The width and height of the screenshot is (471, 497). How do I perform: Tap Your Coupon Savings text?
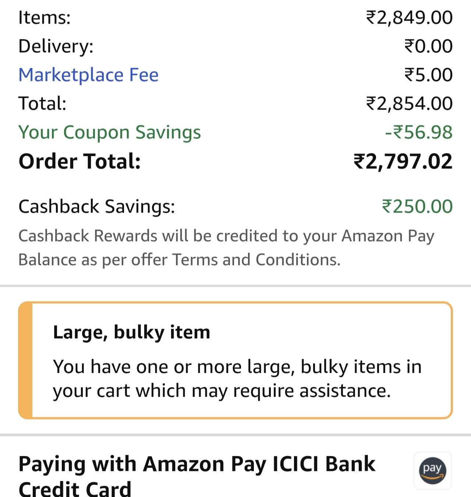pyautogui.click(x=110, y=132)
